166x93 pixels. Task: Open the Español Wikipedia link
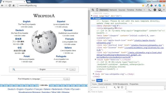61,21
